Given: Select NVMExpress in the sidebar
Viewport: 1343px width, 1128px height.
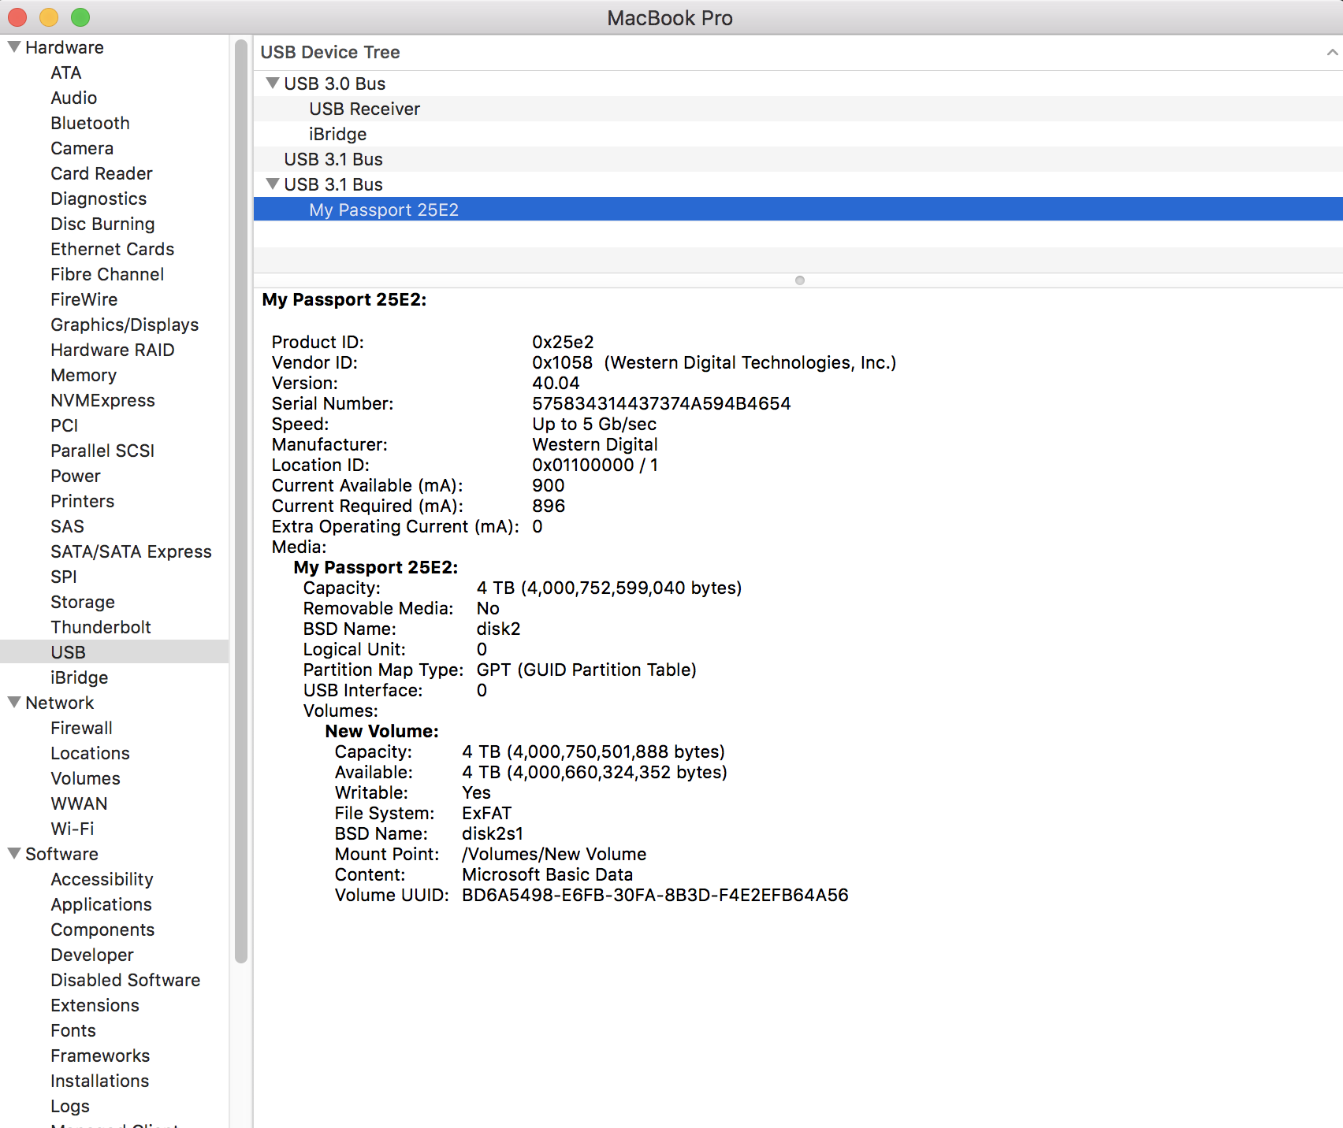Looking at the screenshot, I should pyautogui.click(x=102, y=400).
